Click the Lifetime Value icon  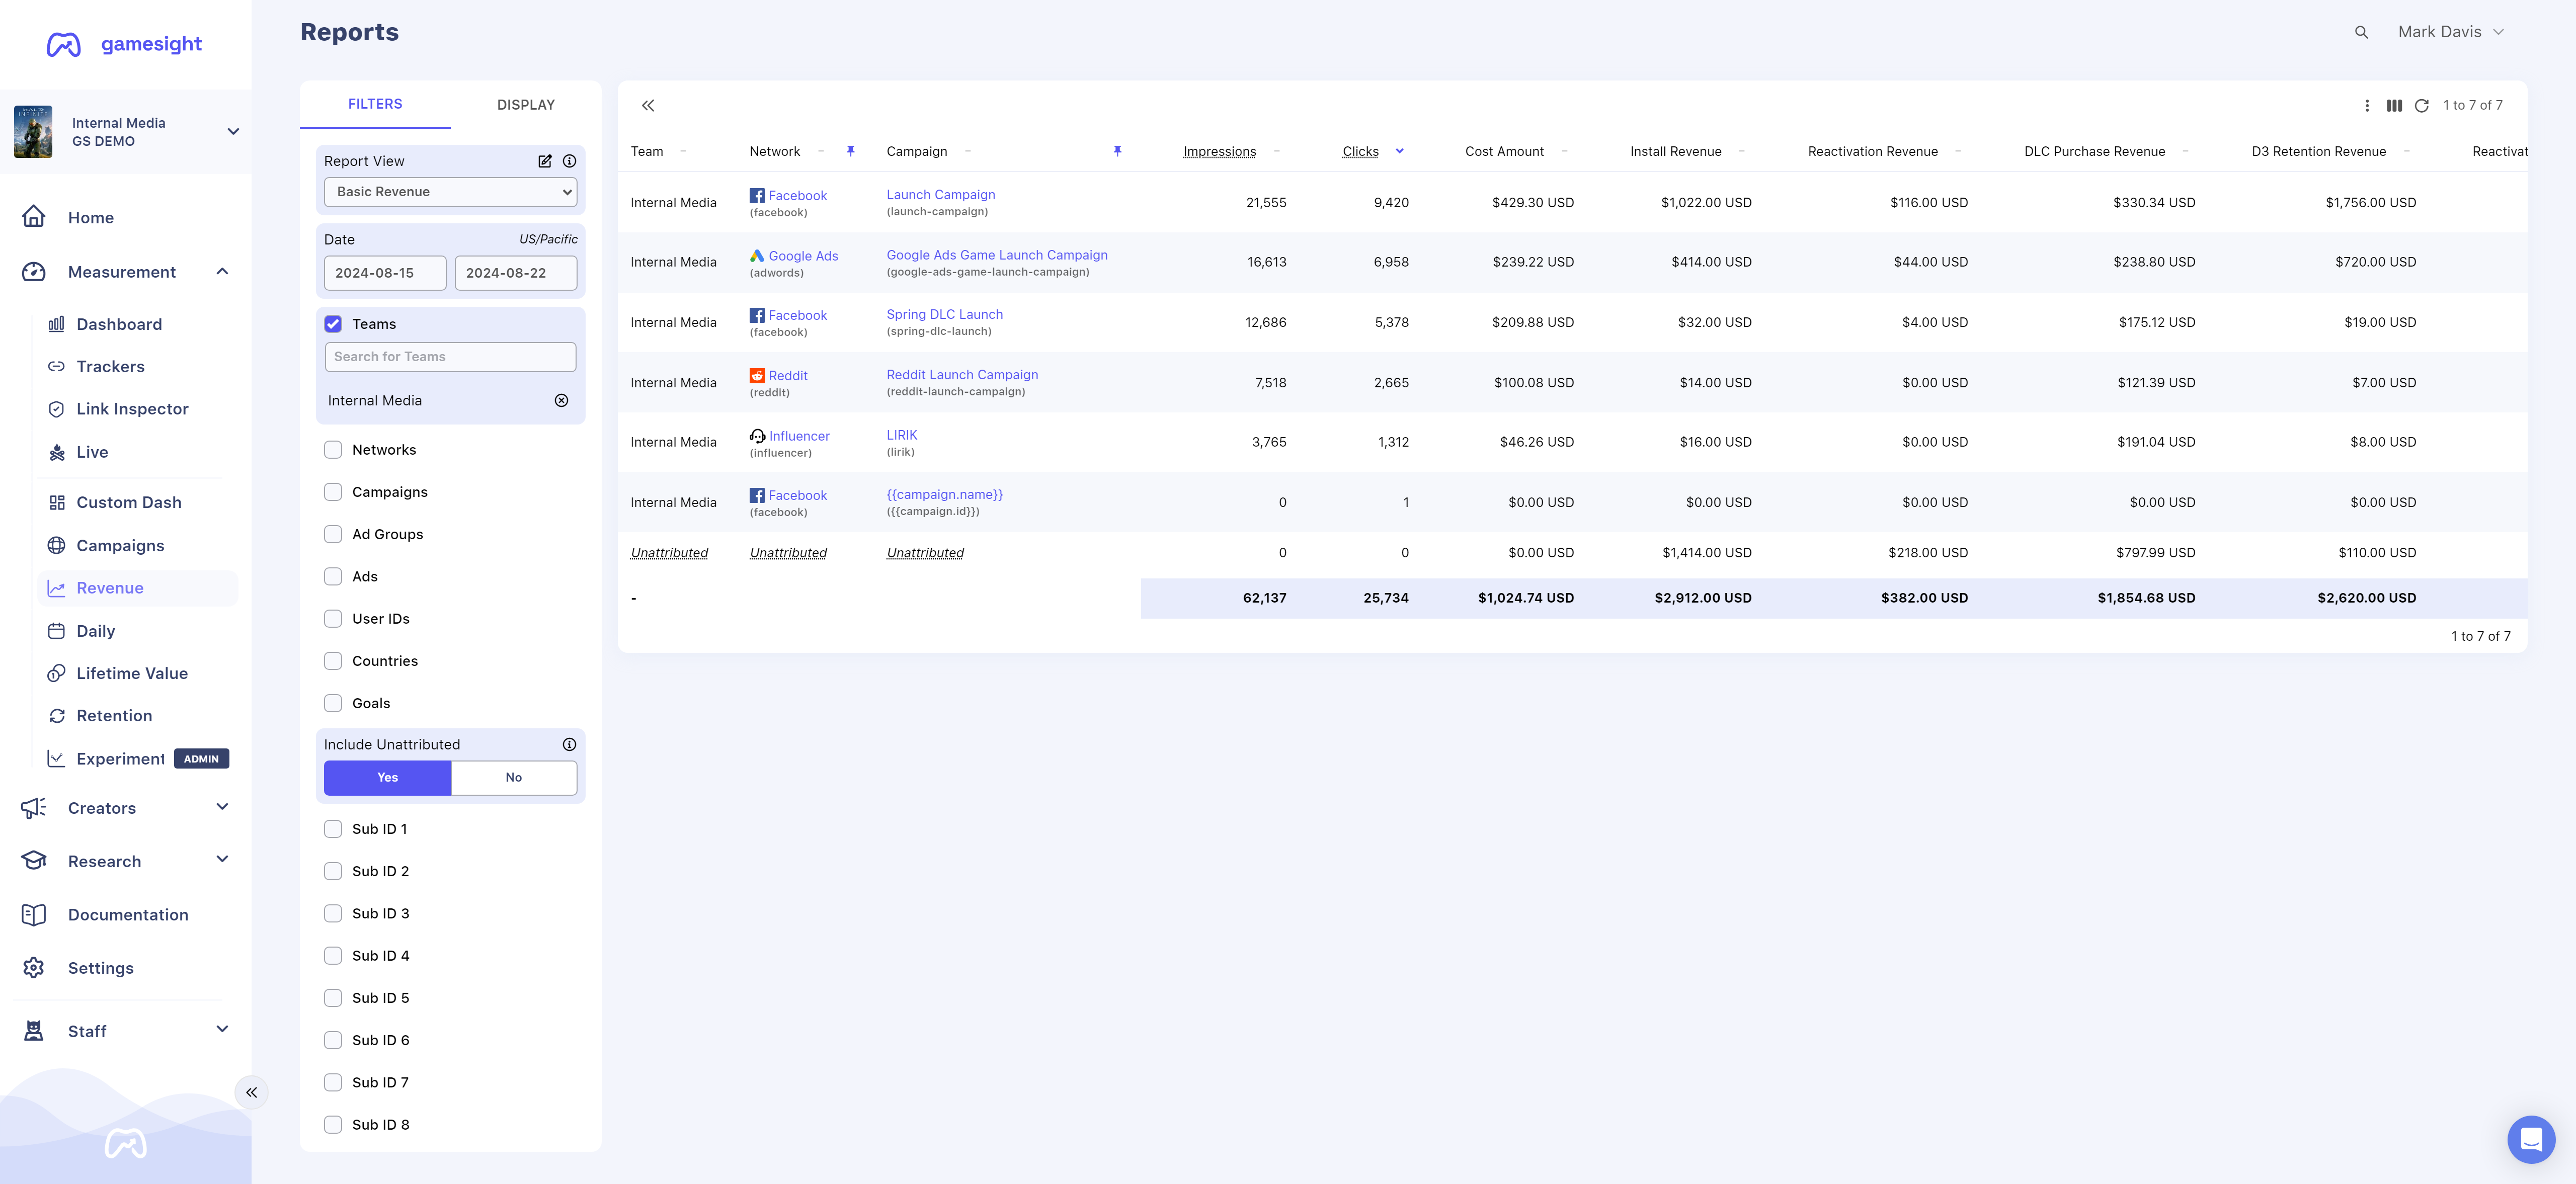pyautogui.click(x=57, y=673)
